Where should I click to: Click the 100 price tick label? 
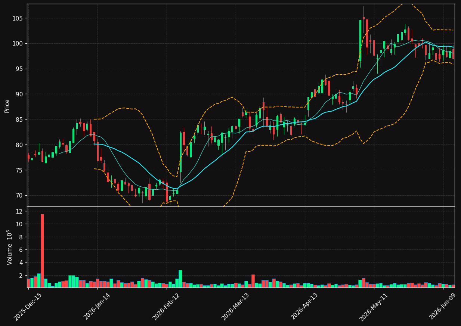(18, 44)
